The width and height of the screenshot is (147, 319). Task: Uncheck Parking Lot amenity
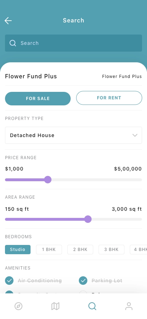click(83, 281)
